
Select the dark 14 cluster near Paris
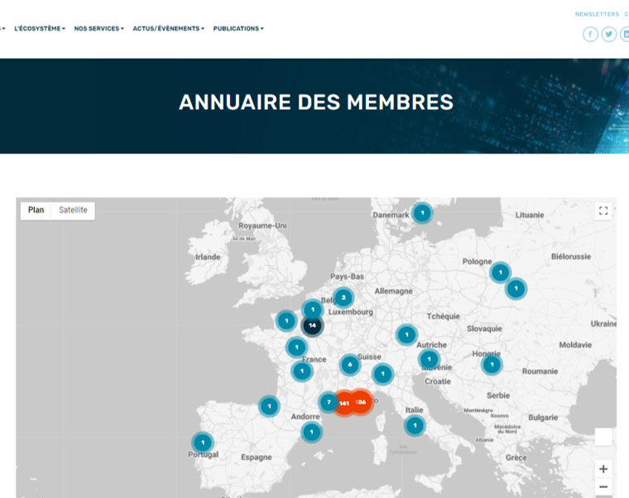point(312,325)
